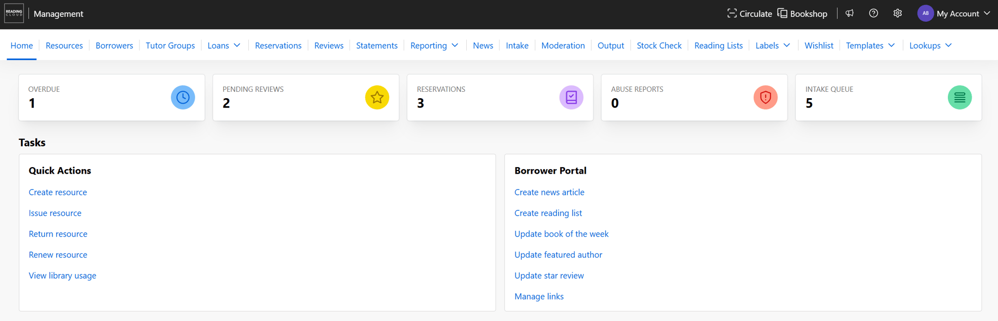Open the Bookshop
The height and width of the screenshot is (321, 998).
802,13
